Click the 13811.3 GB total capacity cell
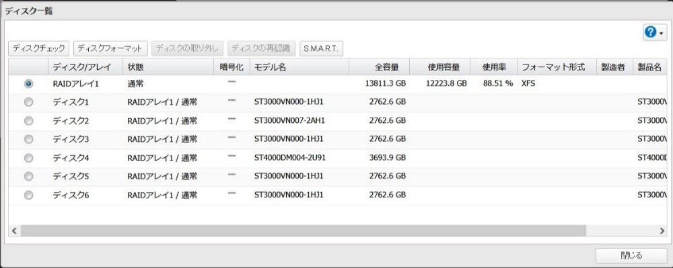The height and width of the screenshot is (268, 673). click(386, 84)
